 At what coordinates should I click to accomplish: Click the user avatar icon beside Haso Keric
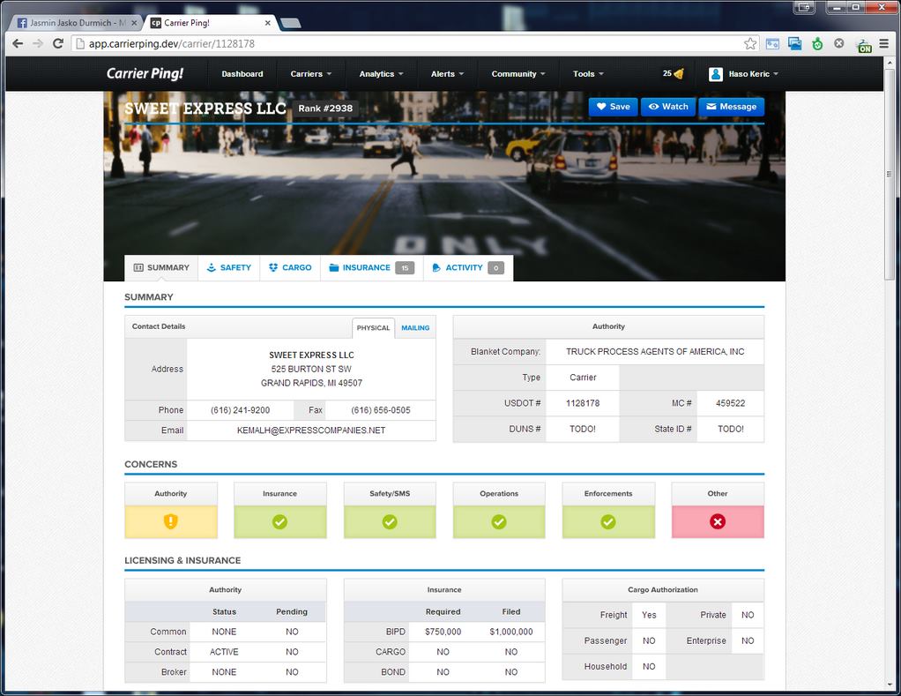(715, 74)
